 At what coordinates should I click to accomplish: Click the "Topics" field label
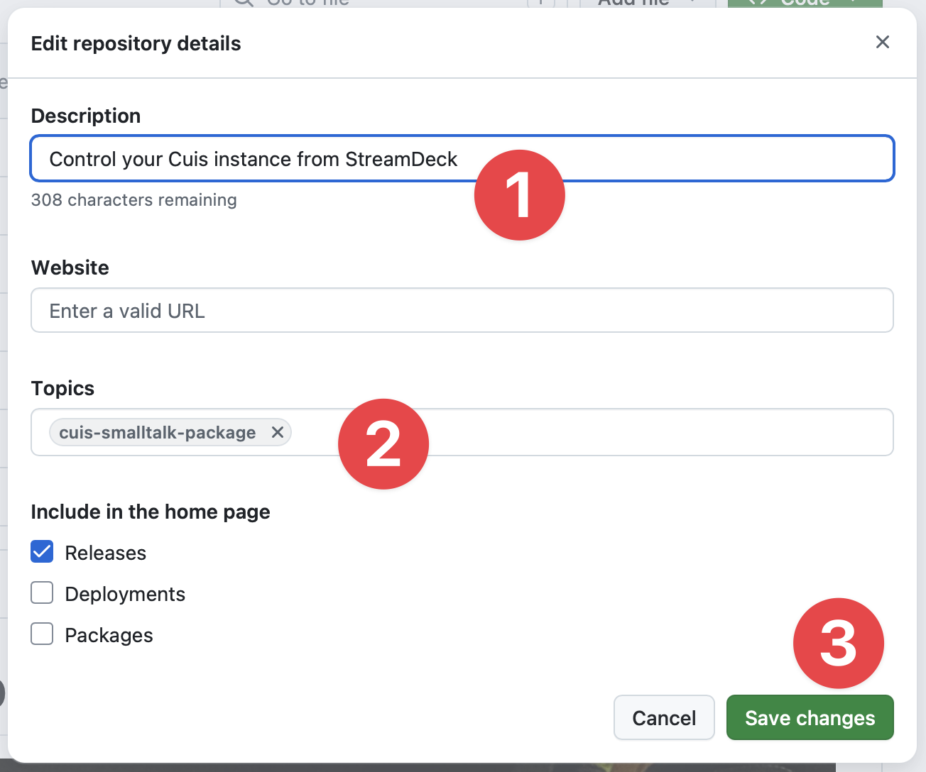pos(62,388)
